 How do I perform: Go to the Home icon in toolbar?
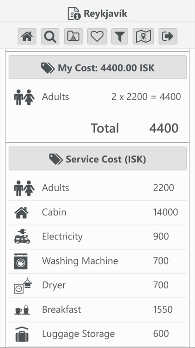point(27,36)
